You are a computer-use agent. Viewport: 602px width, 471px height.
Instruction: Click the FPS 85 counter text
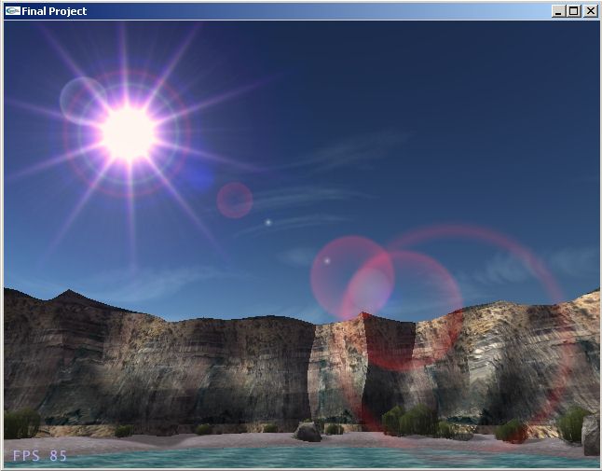click(x=39, y=456)
